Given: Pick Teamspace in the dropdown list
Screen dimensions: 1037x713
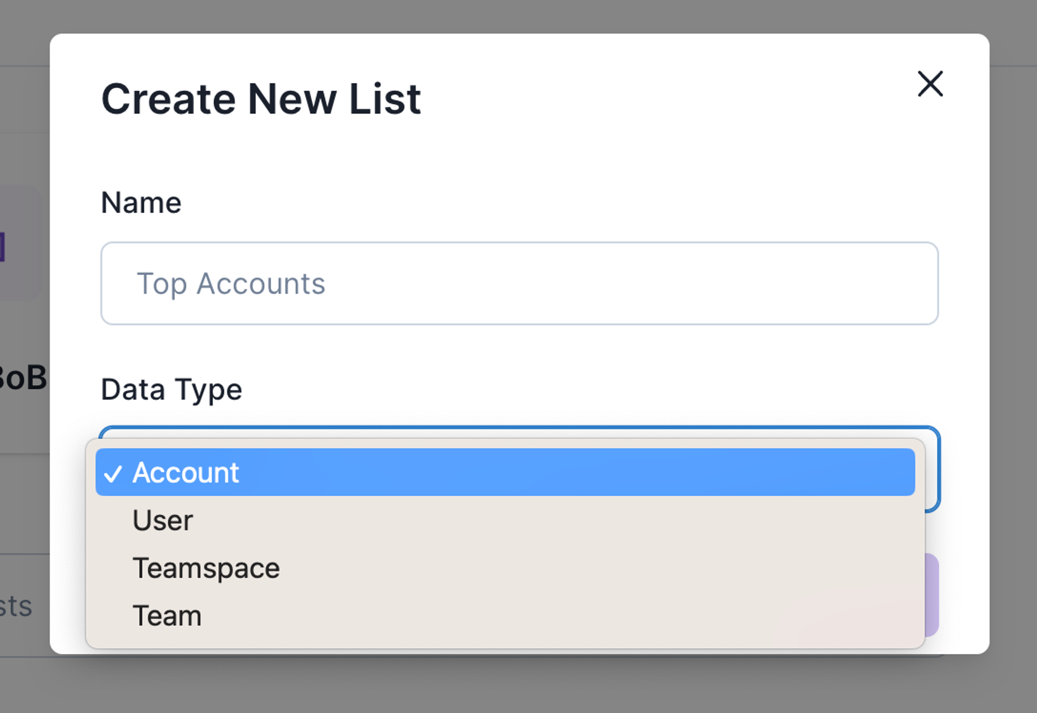Looking at the screenshot, I should pos(206,568).
